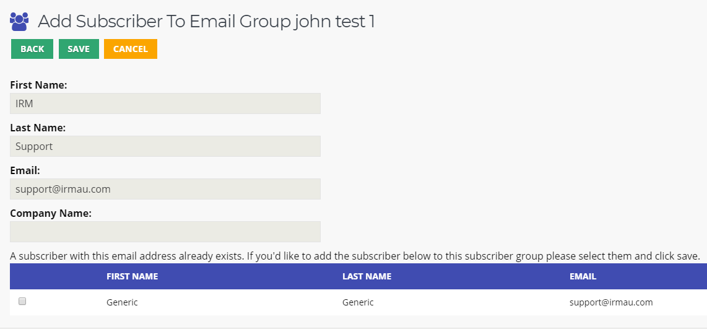Sort by LAST NAME column header
Image resolution: width=707 pixels, height=329 pixels.
[367, 277]
